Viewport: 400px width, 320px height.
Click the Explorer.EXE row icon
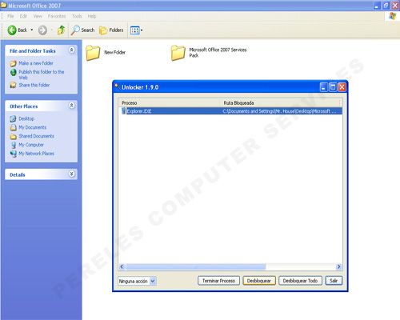pyautogui.click(x=123, y=111)
